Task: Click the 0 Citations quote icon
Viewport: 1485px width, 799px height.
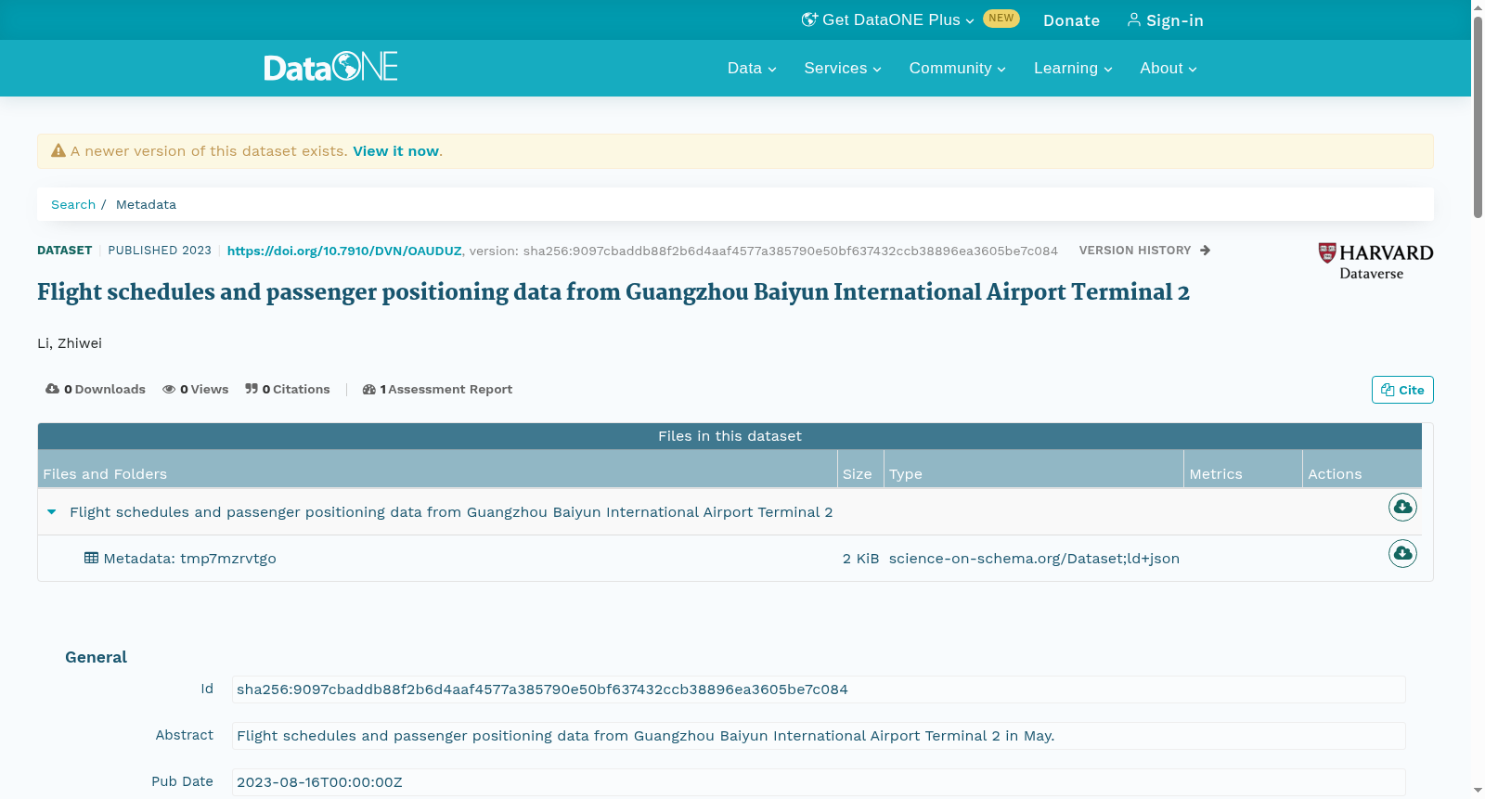Action: click(252, 389)
